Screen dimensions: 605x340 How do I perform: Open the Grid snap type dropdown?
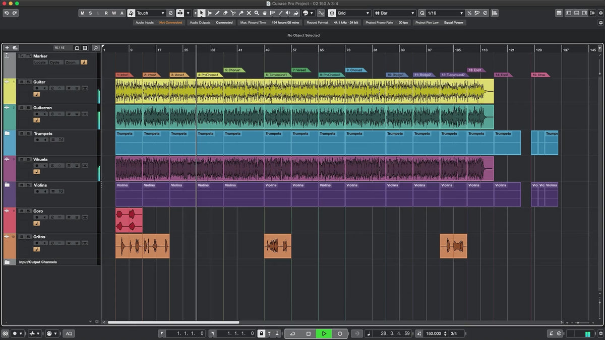point(352,13)
